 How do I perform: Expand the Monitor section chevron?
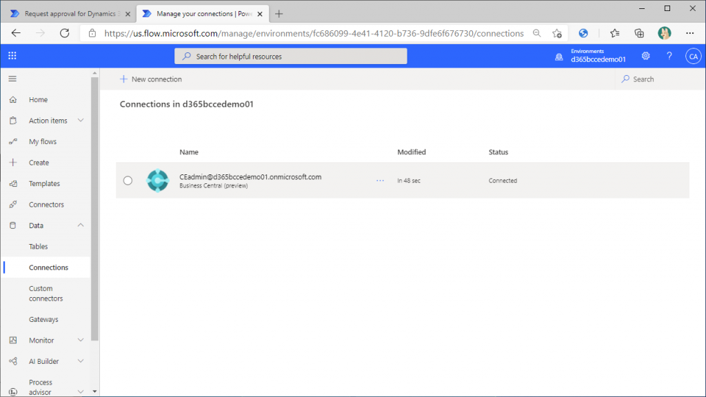point(81,340)
